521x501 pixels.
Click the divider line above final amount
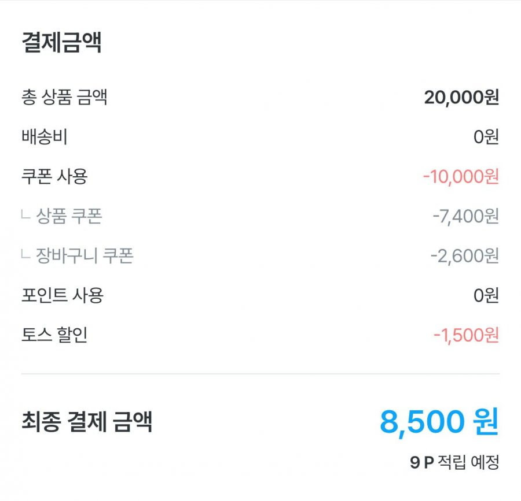point(260,374)
